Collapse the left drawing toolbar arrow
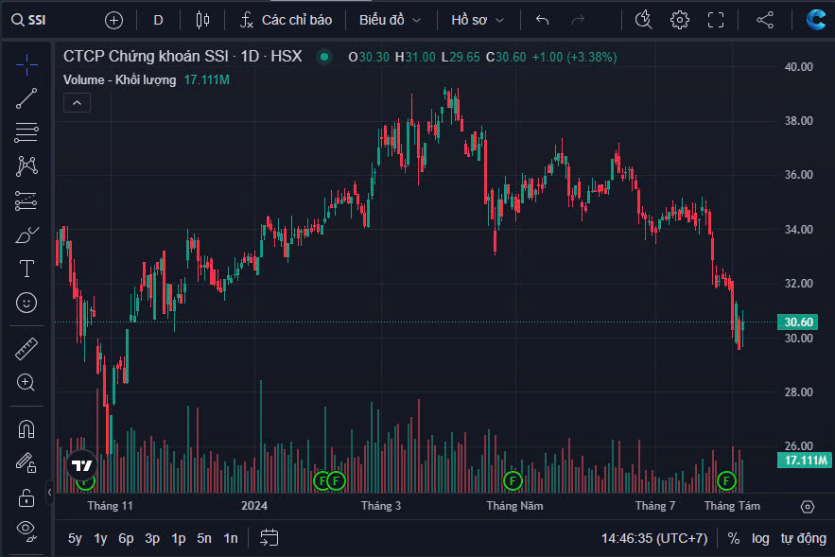This screenshot has width=835, height=557. (x=49, y=492)
